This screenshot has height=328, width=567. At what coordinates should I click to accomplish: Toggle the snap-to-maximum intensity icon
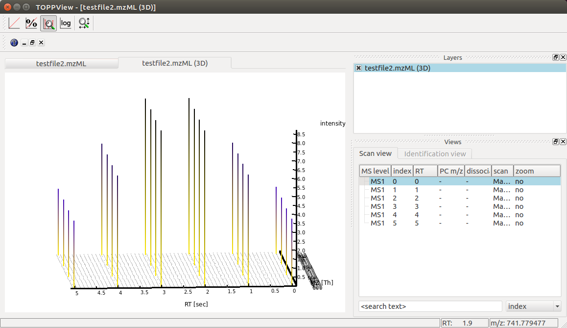(x=48, y=23)
